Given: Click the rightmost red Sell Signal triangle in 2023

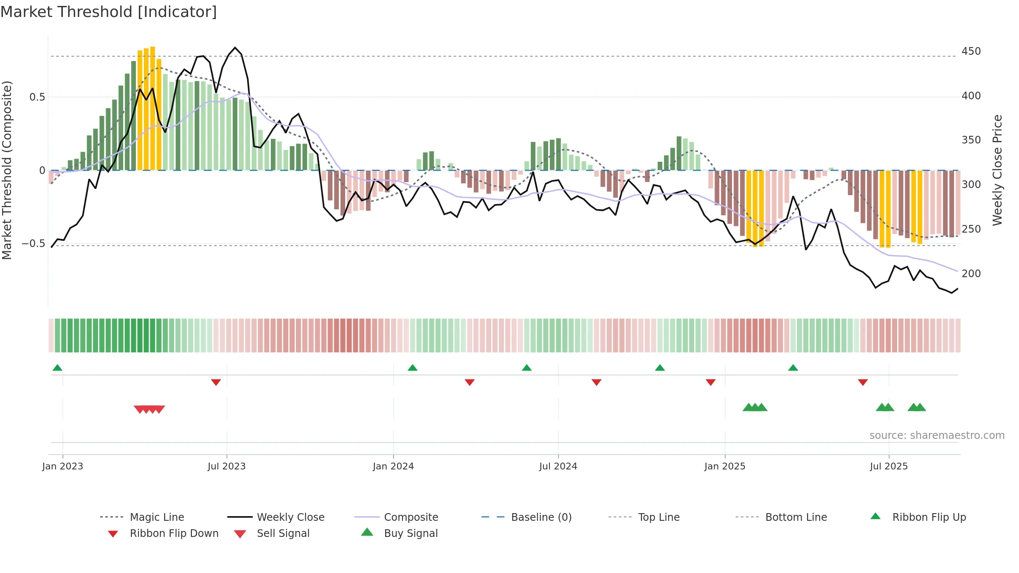Looking at the screenshot, I should tap(159, 409).
